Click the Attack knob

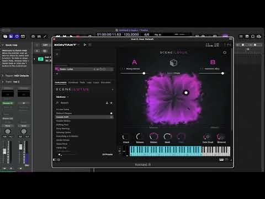tap(126, 137)
